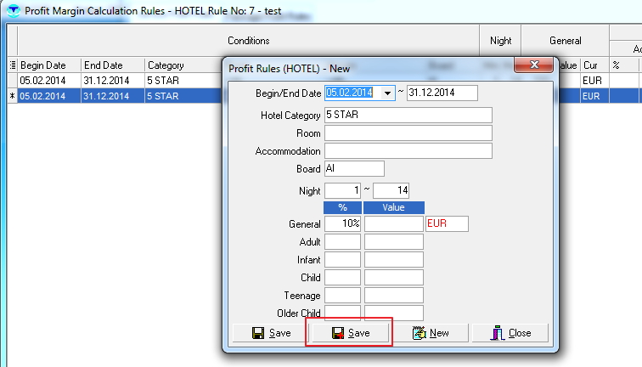The height and width of the screenshot is (367, 642).
Task: Click the End Date column header
Action: [x=112, y=65]
